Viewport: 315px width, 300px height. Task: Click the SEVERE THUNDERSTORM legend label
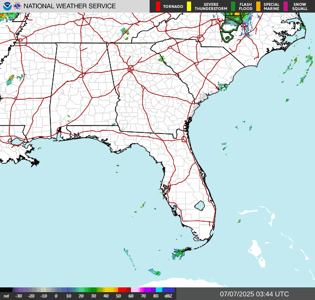(x=211, y=7)
